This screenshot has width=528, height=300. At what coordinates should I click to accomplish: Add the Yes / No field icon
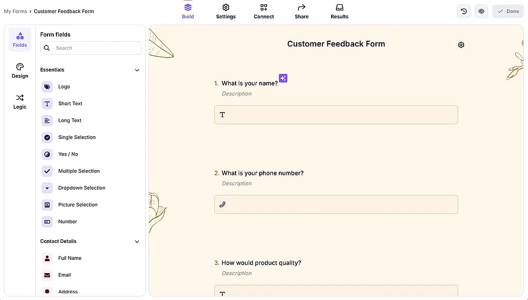pos(47,154)
